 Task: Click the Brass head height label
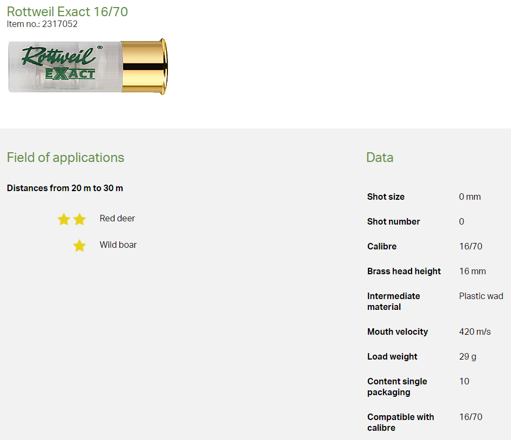404,272
